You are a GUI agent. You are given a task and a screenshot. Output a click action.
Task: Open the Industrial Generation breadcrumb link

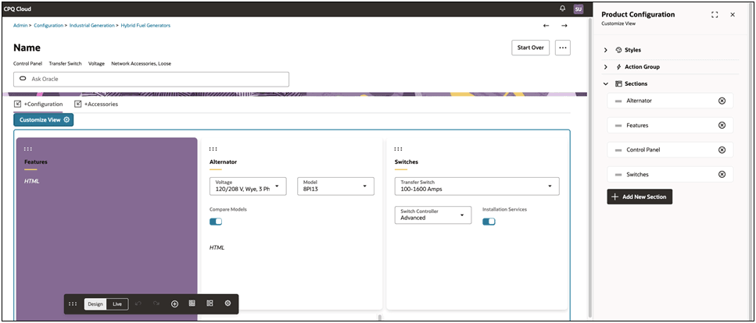pyautogui.click(x=92, y=26)
